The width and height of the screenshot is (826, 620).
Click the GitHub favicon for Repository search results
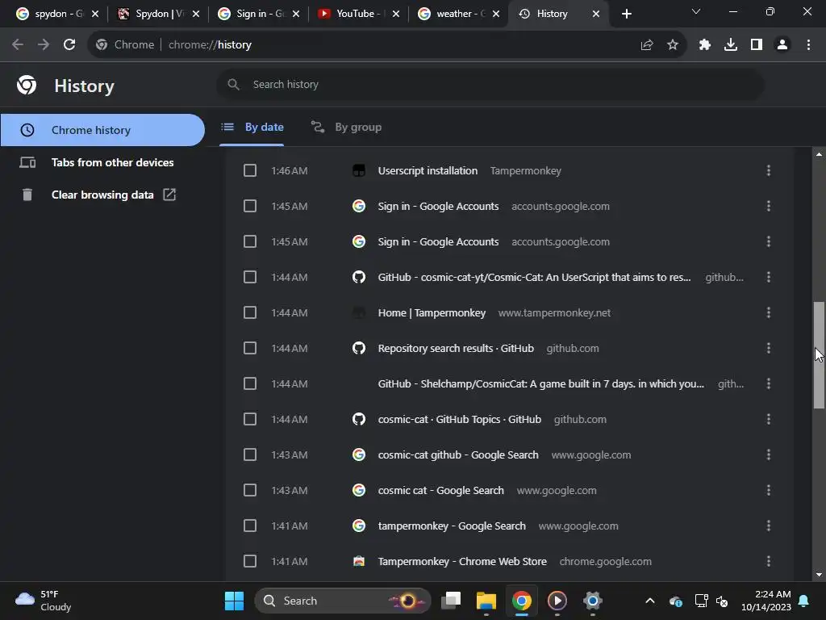click(x=359, y=348)
